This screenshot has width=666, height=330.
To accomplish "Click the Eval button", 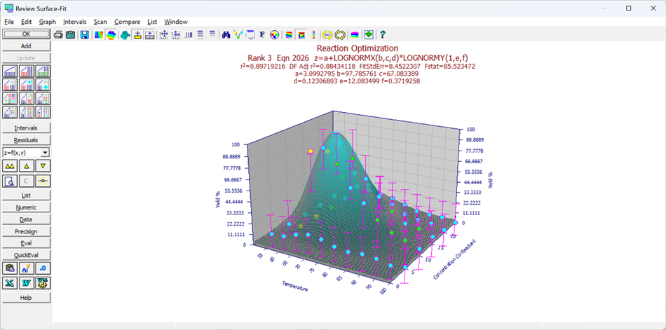I will pyautogui.click(x=26, y=243).
